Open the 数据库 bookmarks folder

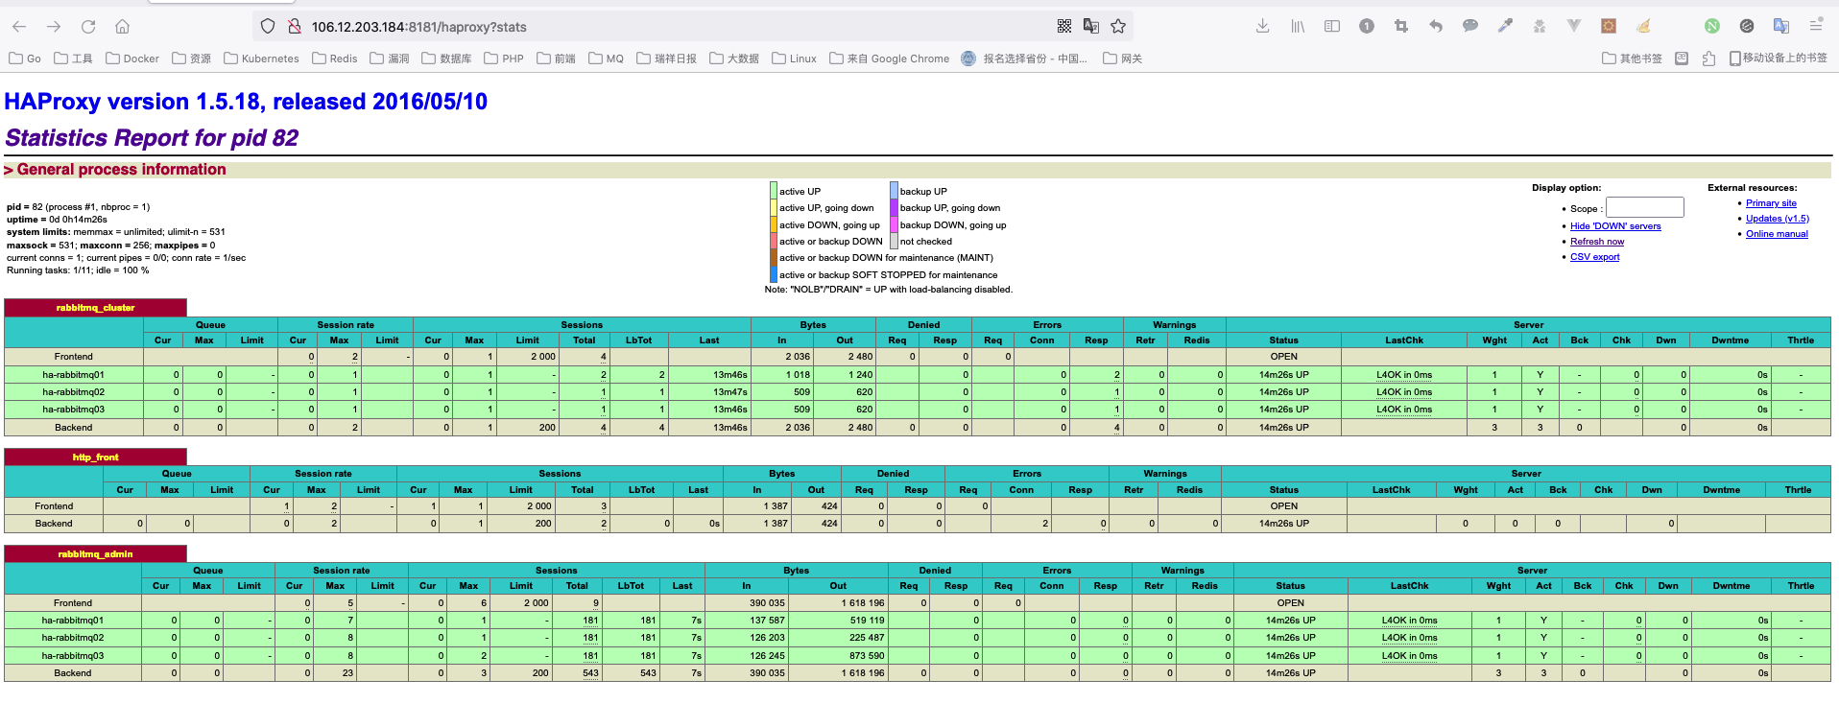pyautogui.click(x=446, y=59)
